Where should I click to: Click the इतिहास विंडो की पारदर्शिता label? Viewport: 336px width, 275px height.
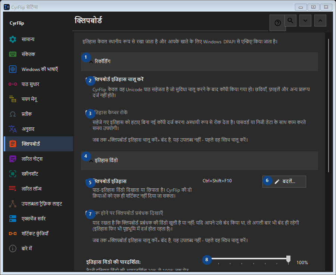click(x=113, y=262)
